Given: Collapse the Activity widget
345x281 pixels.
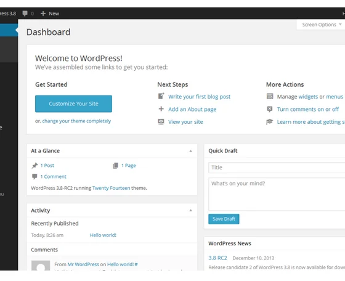Looking at the screenshot, I should click(191, 210).
